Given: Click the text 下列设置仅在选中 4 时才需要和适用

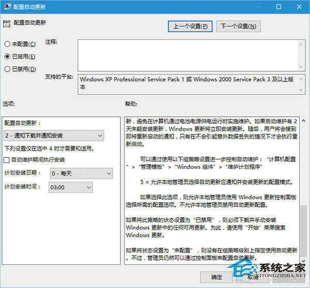Looking at the screenshot, I should 49,148.
